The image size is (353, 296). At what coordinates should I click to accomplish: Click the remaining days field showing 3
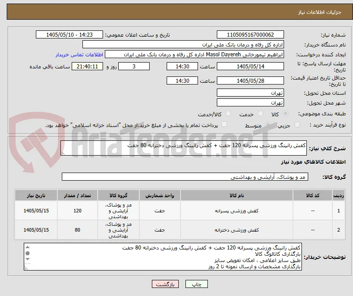point(134,66)
